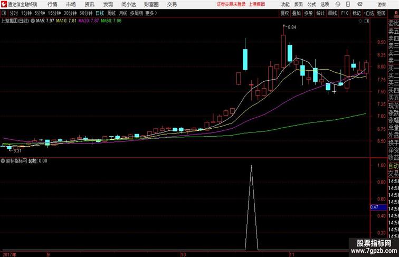Open the 功能 menu
The height and width of the screenshot is (257, 399).
pyautogui.click(x=286, y=4)
